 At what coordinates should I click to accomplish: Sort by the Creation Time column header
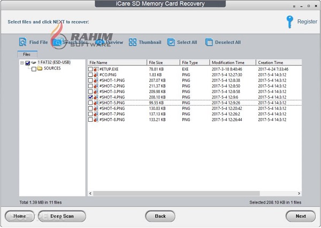[x=279, y=62]
